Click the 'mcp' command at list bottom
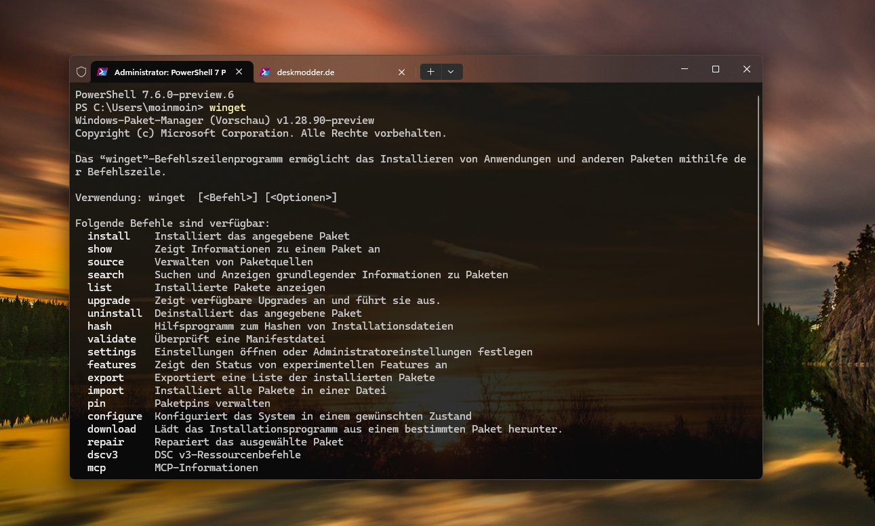The height and width of the screenshot is (526, 875). pos(97,468)
